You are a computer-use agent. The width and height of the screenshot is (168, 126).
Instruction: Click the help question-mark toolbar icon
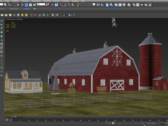(74, 15)
